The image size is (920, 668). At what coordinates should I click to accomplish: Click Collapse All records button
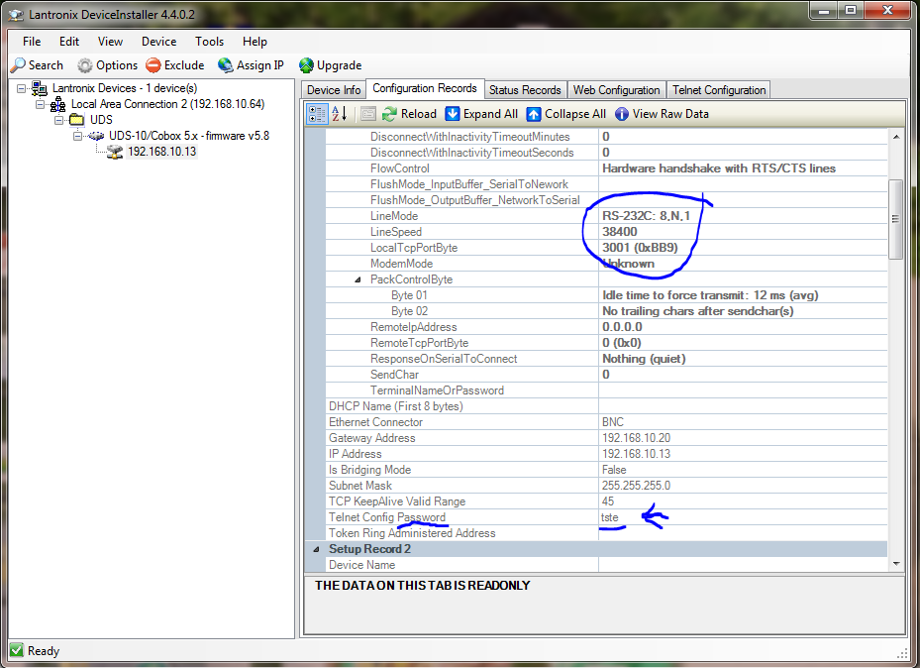pyautogui.click(x=565, y=114)
